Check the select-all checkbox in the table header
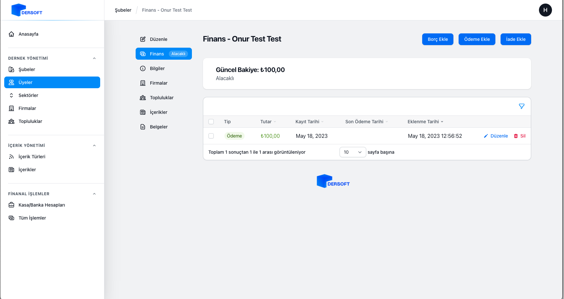Image resolution: width=564 pixels, height=299 pixels. (211, 122)
